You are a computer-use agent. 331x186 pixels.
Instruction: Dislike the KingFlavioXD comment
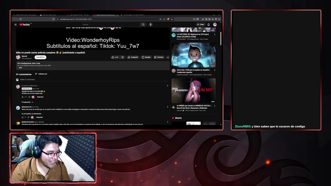28,117
